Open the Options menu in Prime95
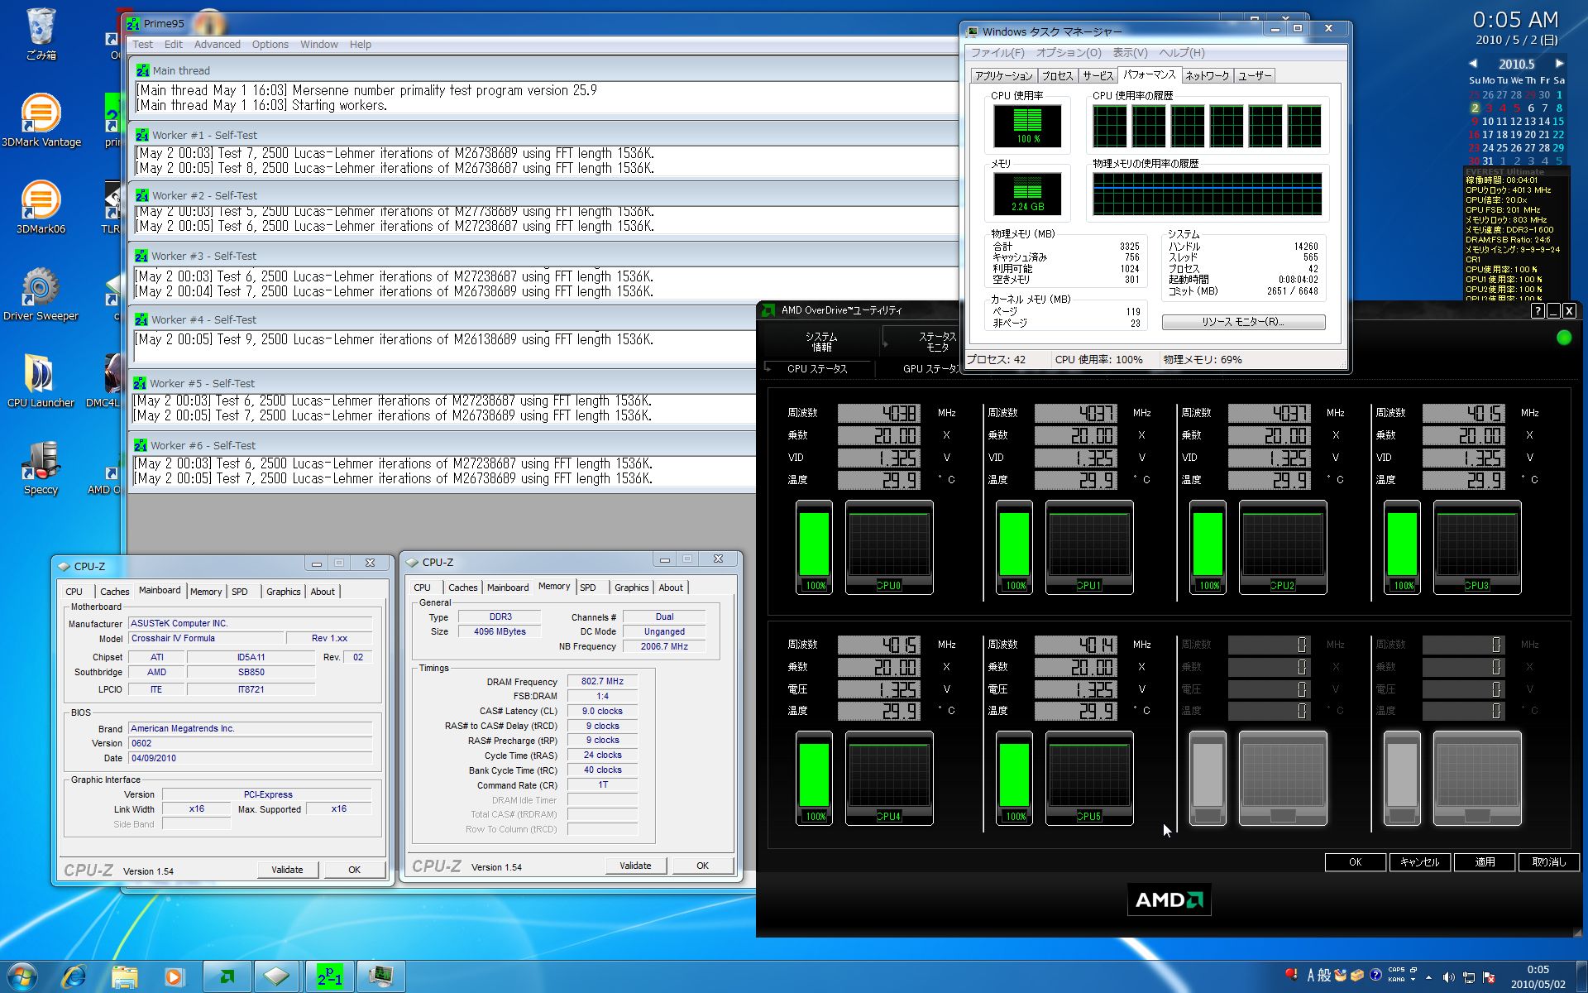1588x993 pixels. pos(270,45)
